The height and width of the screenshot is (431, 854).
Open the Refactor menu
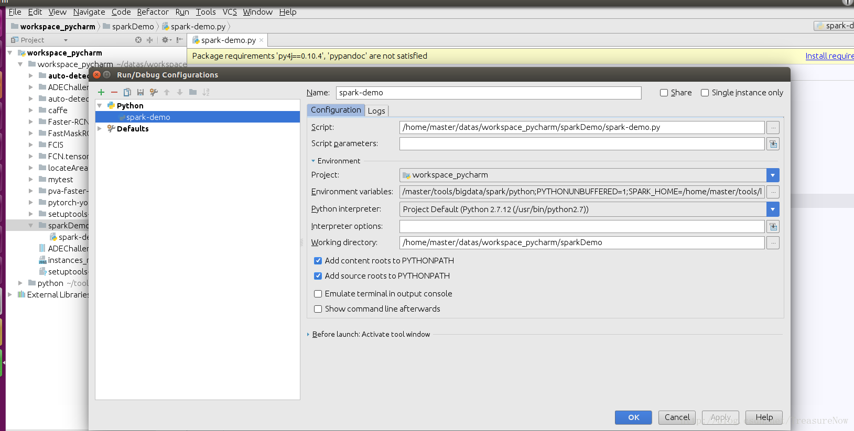tap(153, 12)
